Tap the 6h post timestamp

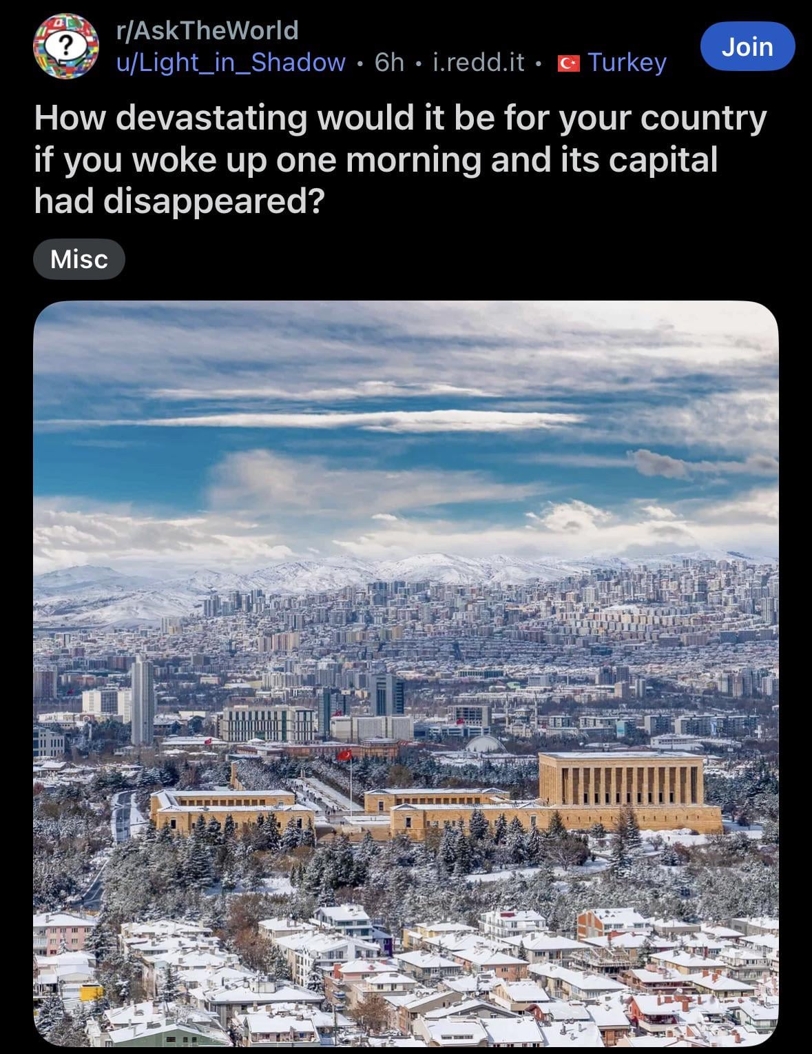(x=389, y=63)
